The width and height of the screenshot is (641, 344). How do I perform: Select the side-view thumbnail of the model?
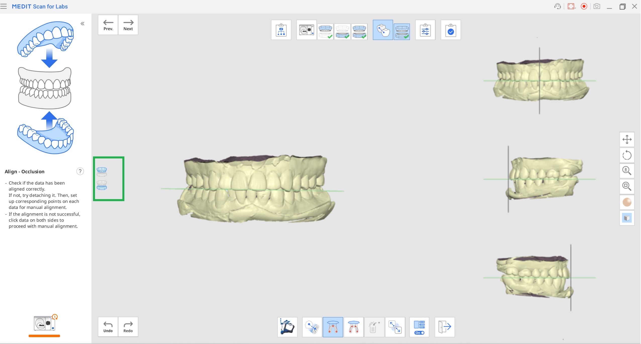pyautogui.click(x=544, y=179)
